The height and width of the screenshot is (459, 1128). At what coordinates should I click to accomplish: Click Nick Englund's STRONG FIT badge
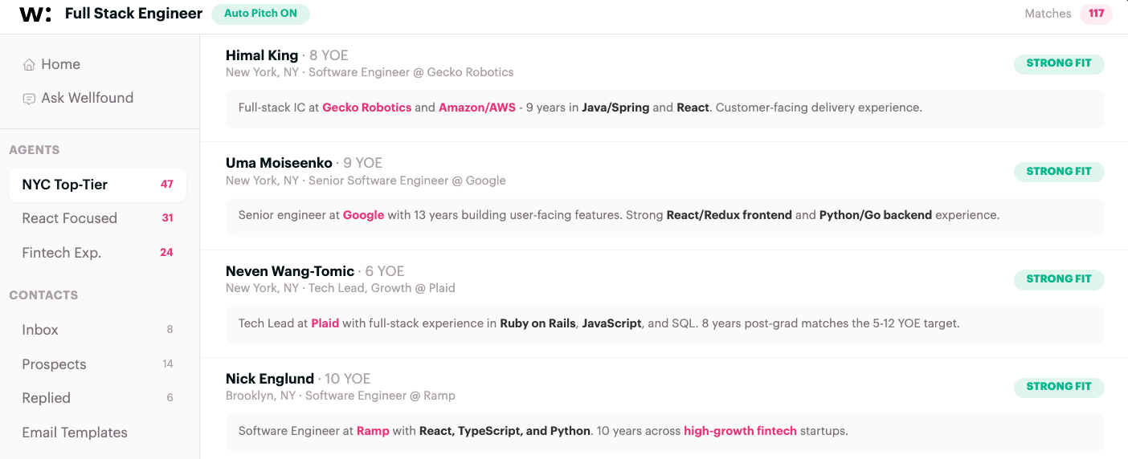(1059, 387)
